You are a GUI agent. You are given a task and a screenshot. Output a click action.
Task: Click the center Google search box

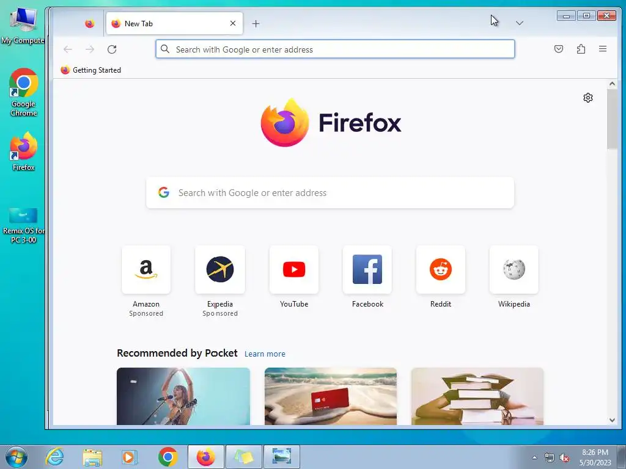330,192
